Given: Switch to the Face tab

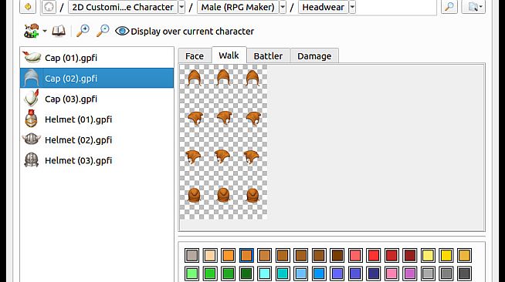Looking at the screenshot, I should (x=195, y=56).
